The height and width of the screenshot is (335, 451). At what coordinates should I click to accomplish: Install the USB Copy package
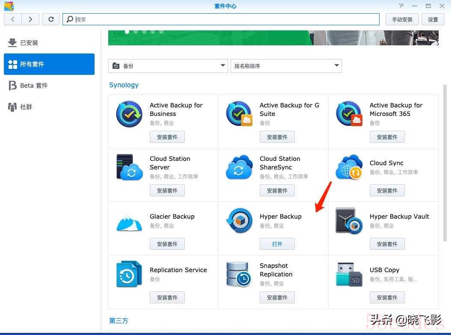pyautogui.click(x=387, y=298)
